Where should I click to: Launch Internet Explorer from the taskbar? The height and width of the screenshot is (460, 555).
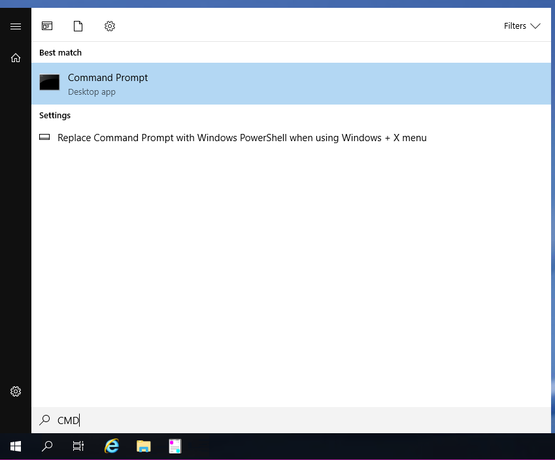(112, 446)
